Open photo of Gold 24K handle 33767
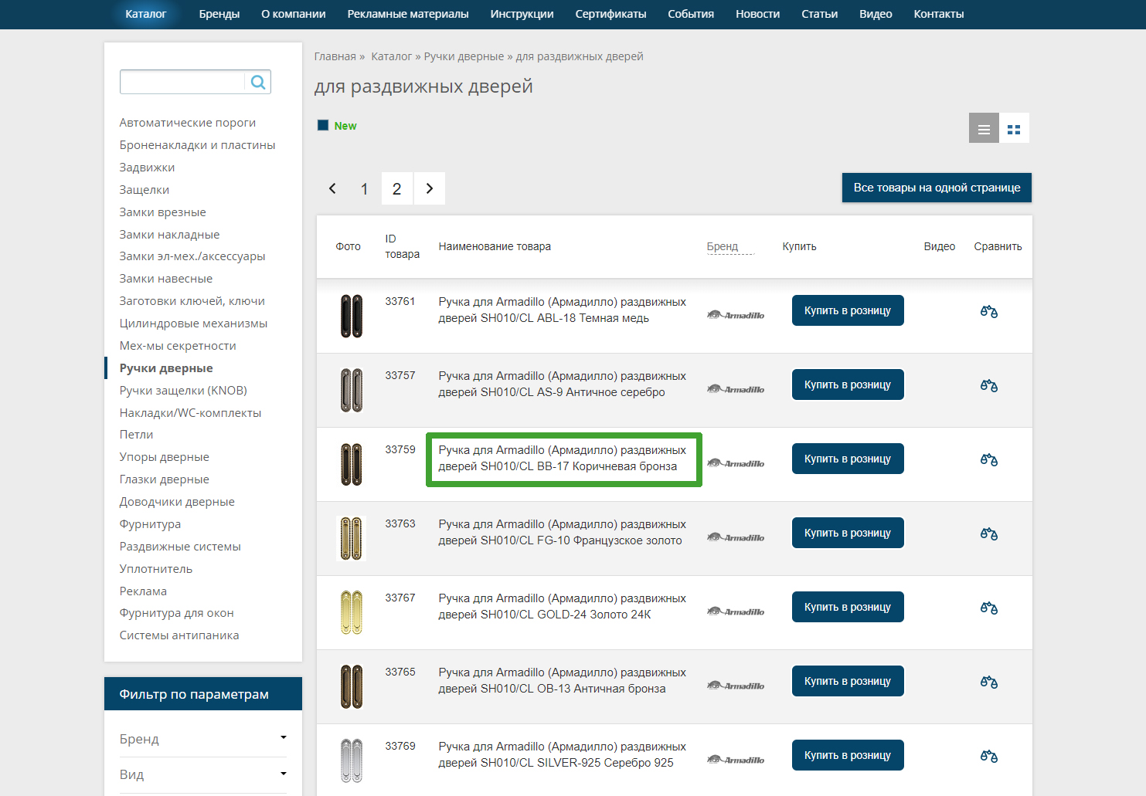1146x796 pixels. pos(352,612)
